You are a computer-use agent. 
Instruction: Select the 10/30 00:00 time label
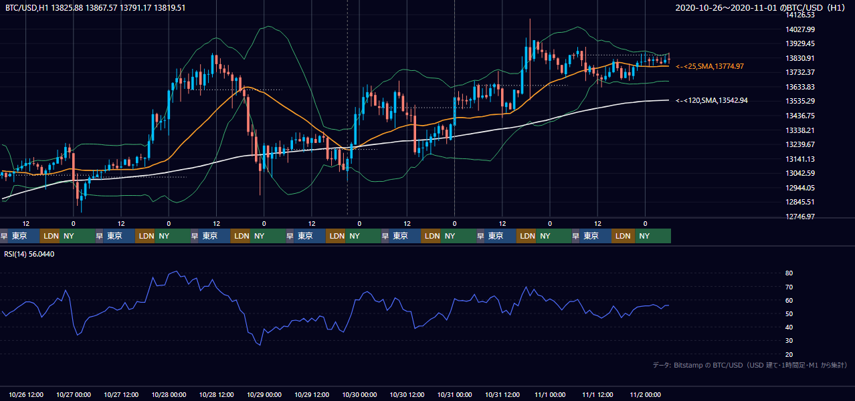(359, 394)
